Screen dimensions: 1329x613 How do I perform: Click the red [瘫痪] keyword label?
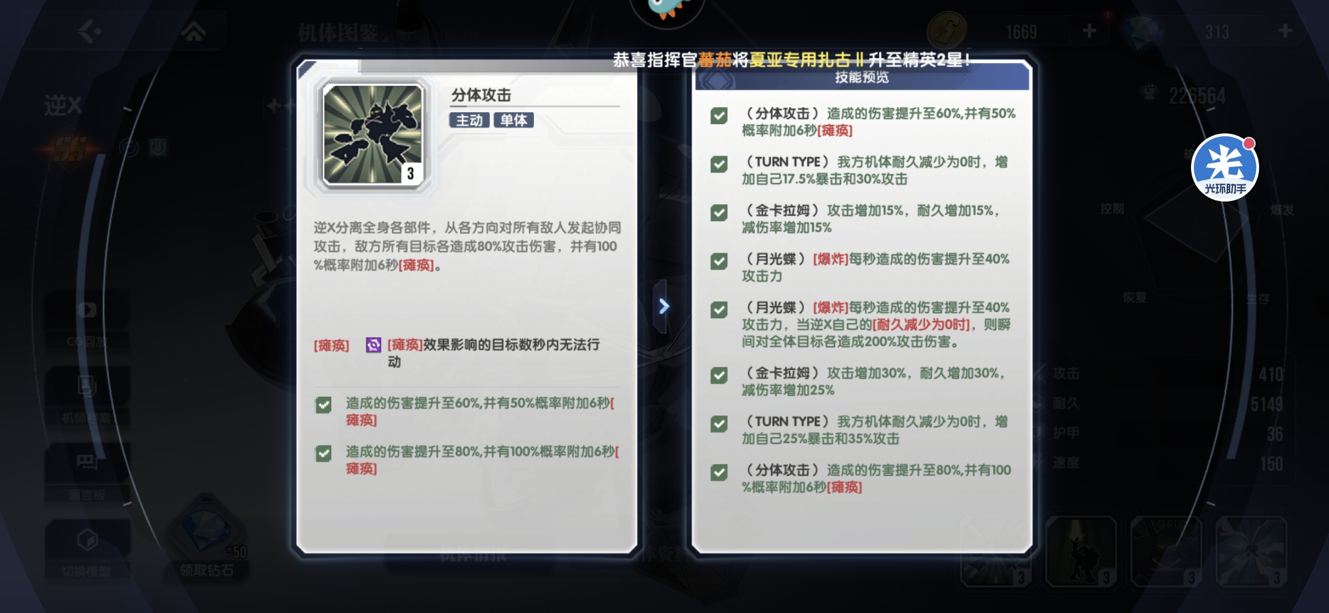(331, 345)
